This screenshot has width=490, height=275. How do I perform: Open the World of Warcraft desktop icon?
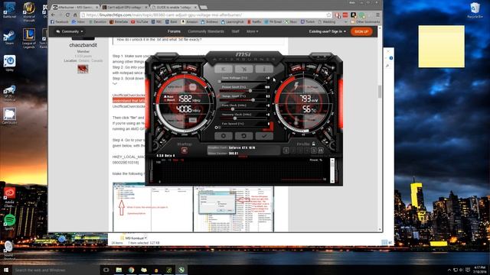point(29,12)
